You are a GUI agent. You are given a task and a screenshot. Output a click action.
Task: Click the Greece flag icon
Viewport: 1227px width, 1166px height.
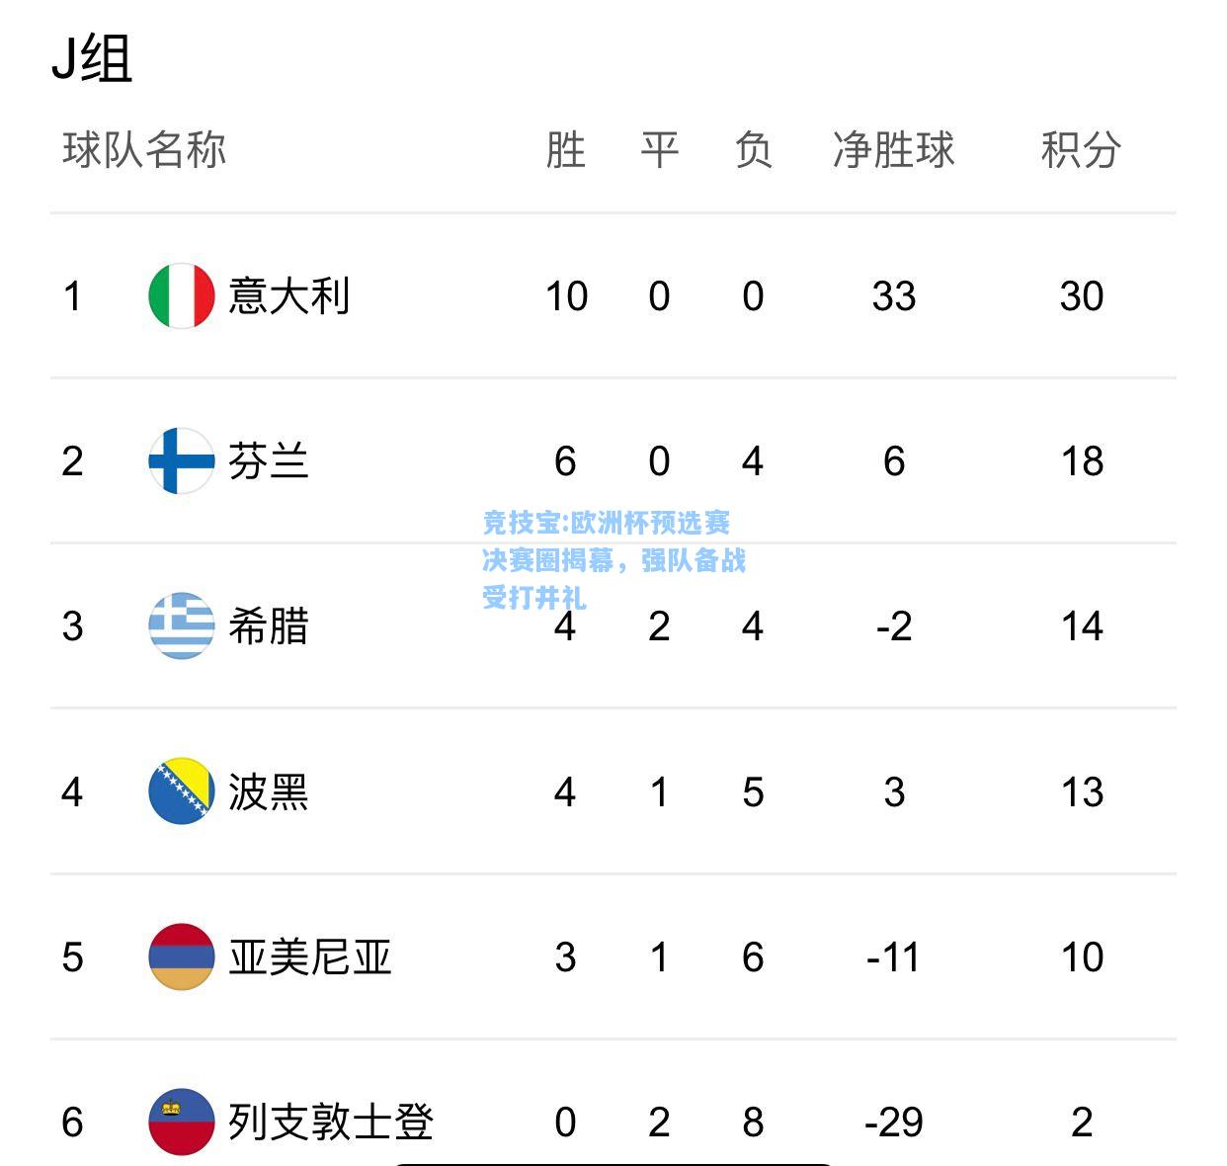(182, 625)
